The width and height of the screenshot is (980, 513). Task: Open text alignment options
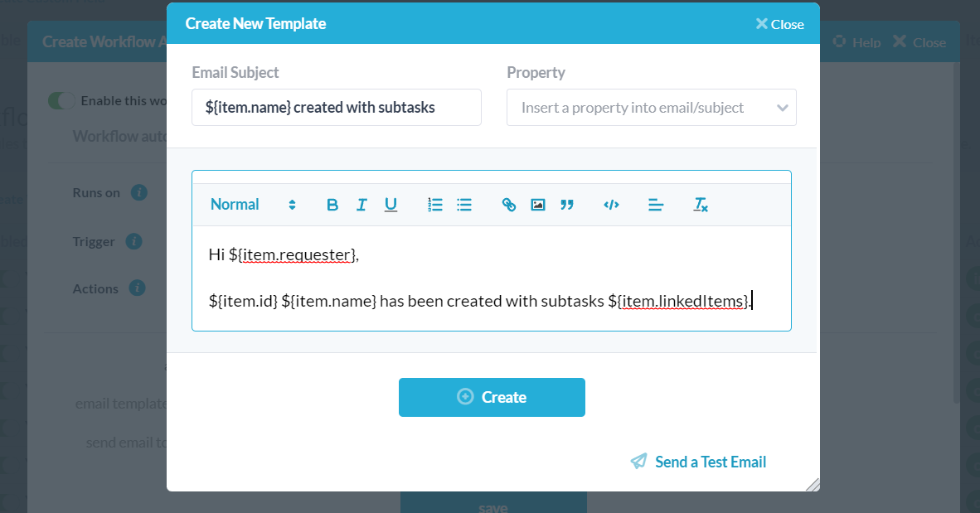656,205
